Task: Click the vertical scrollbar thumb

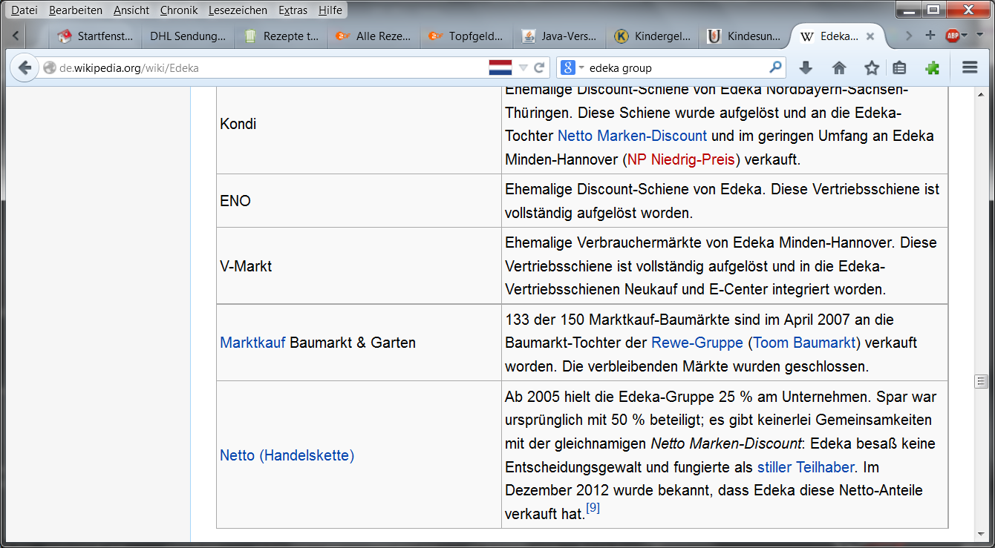Action: (x=982, y=381)
